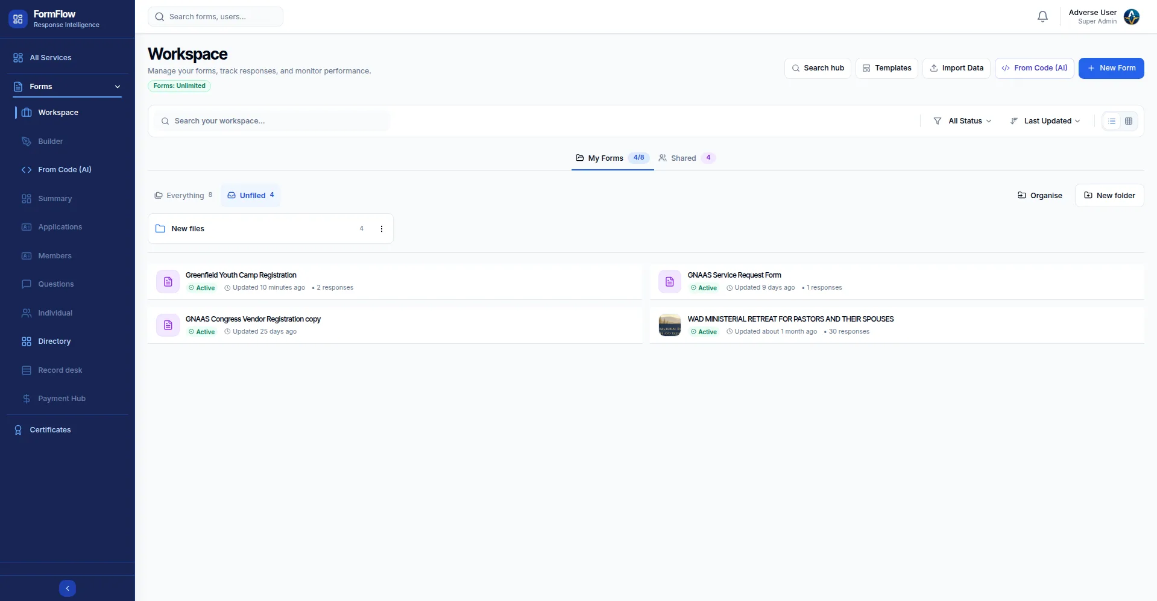Show Everything filter
This screenshot has height=601, width=1157.
[x=183, y=196]
